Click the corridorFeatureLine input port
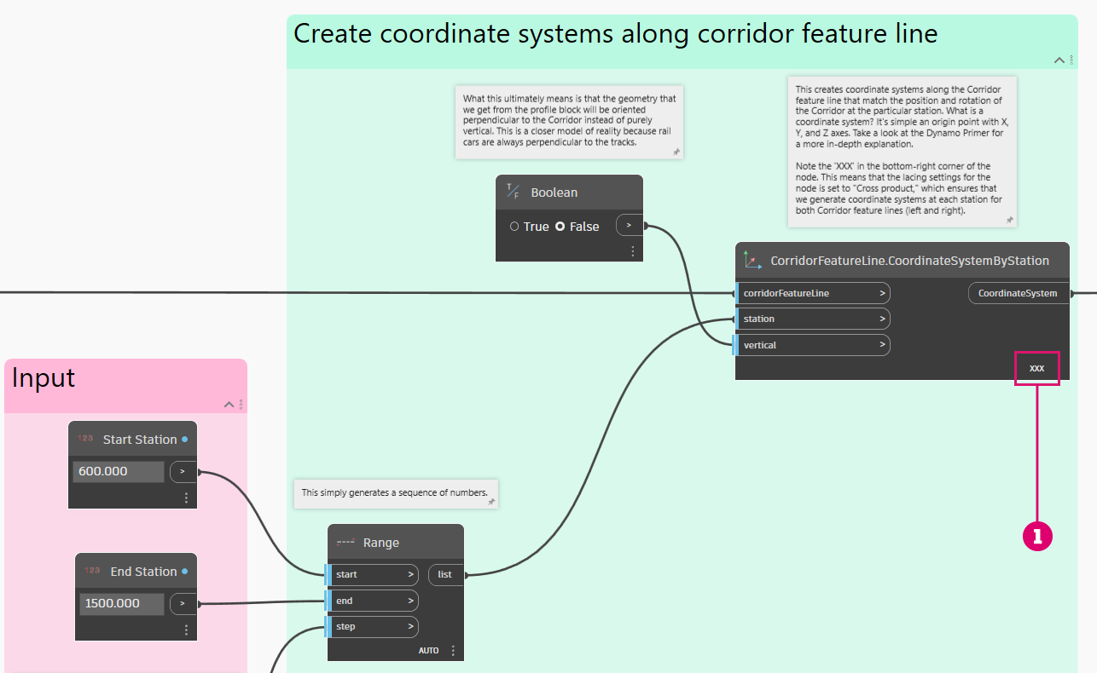 811,293
